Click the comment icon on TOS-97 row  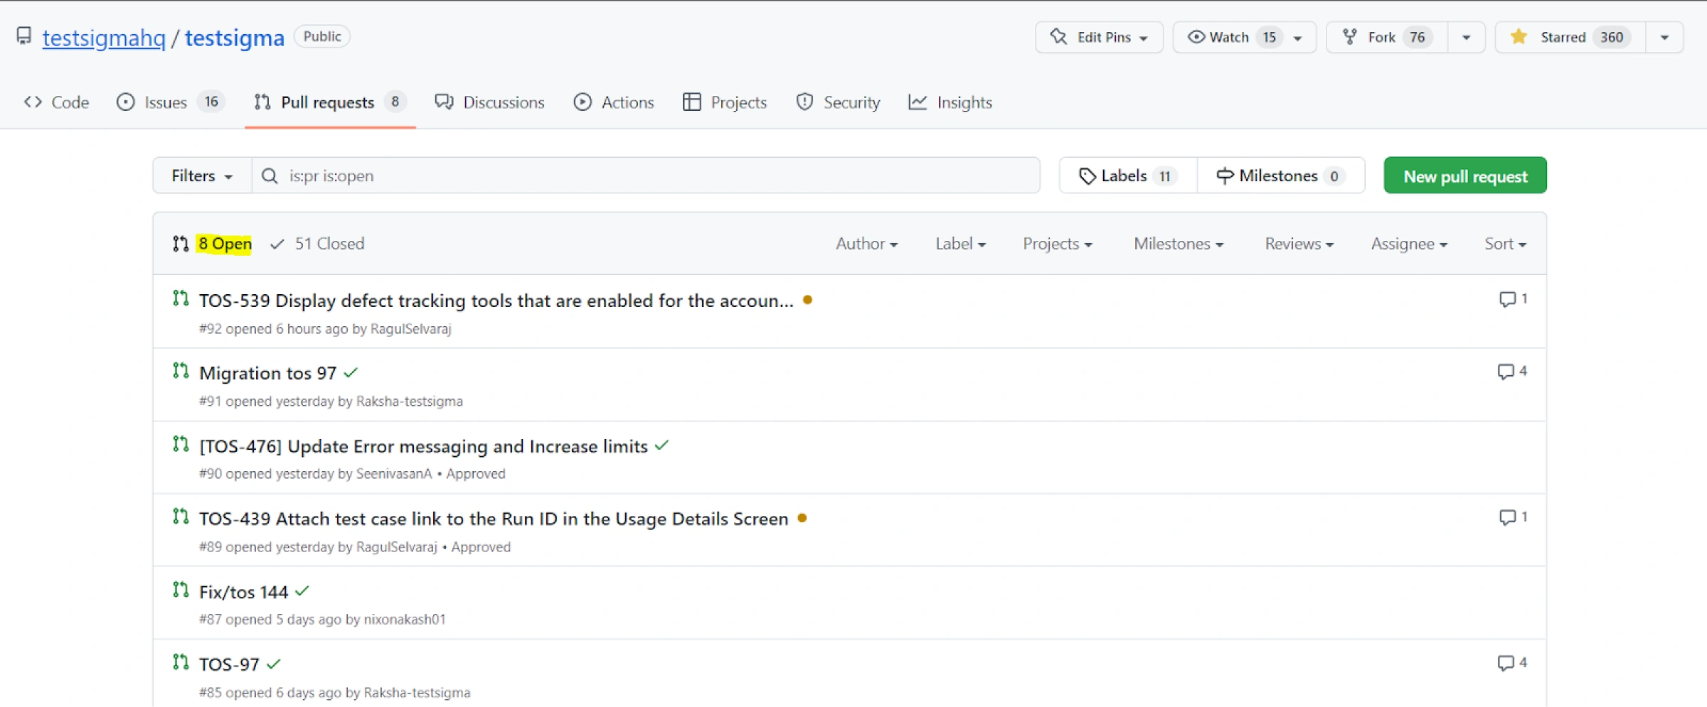pos(1504,663)
